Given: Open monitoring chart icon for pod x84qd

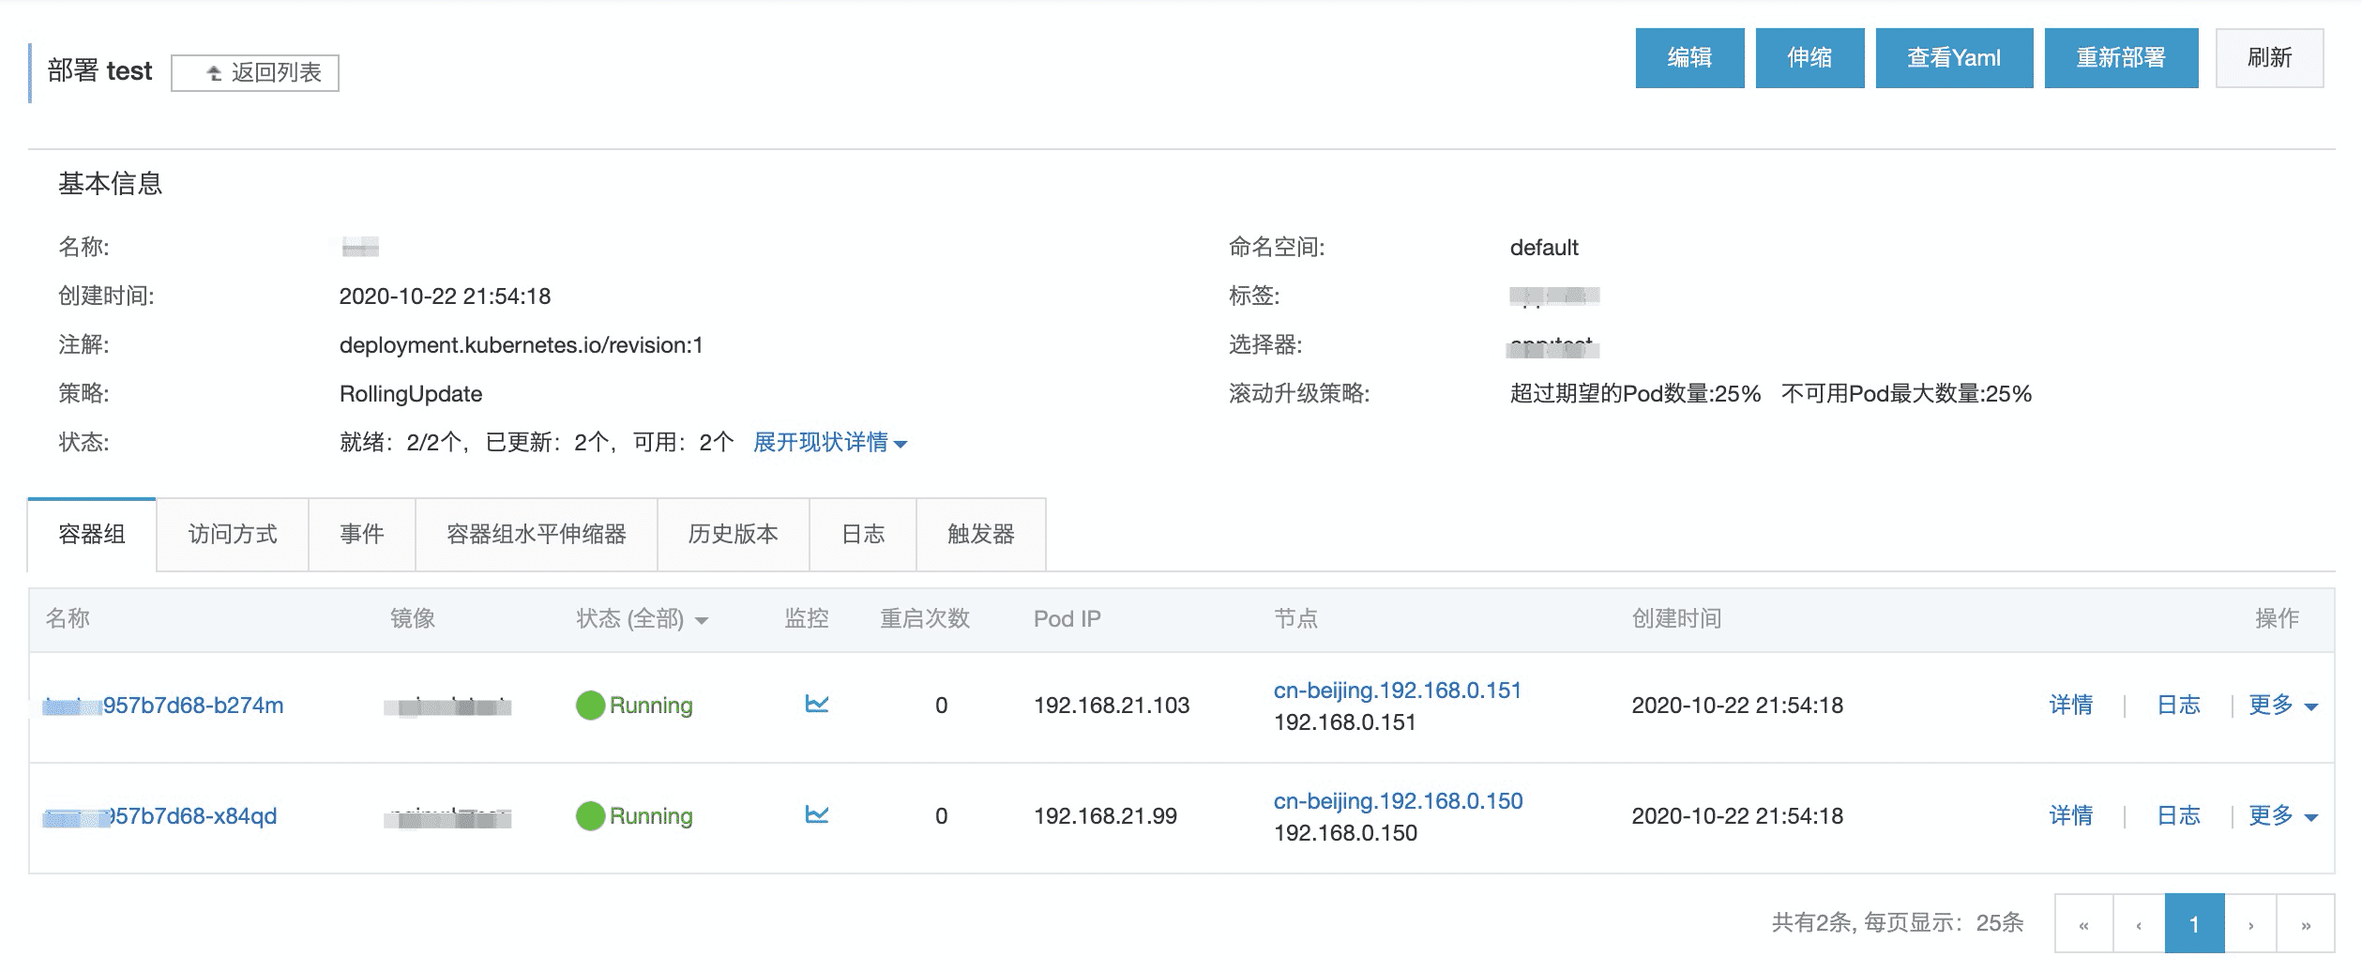Looking at the screenshot, I should pos(816,815).
